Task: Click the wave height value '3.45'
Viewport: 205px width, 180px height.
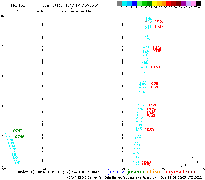Action: pyautogui.click(x=147, y=36)
